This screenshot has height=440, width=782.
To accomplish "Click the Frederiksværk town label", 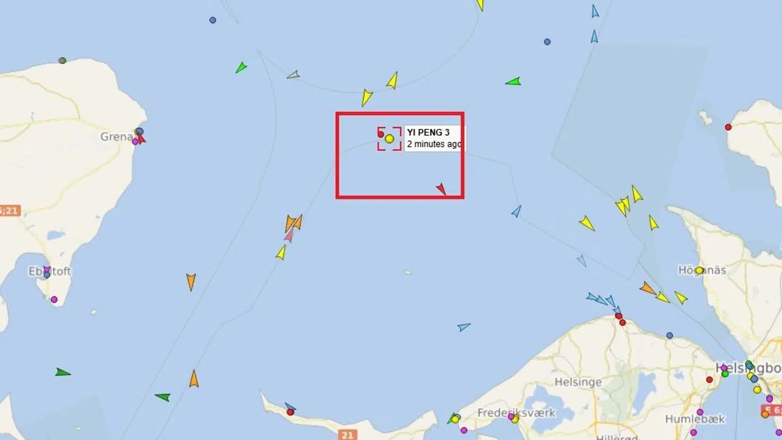I will click(x=516, y=413).
